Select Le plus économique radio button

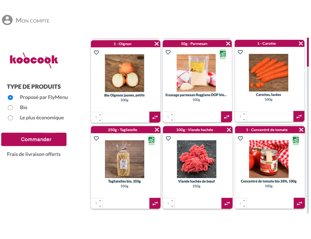tap(10, 118)
